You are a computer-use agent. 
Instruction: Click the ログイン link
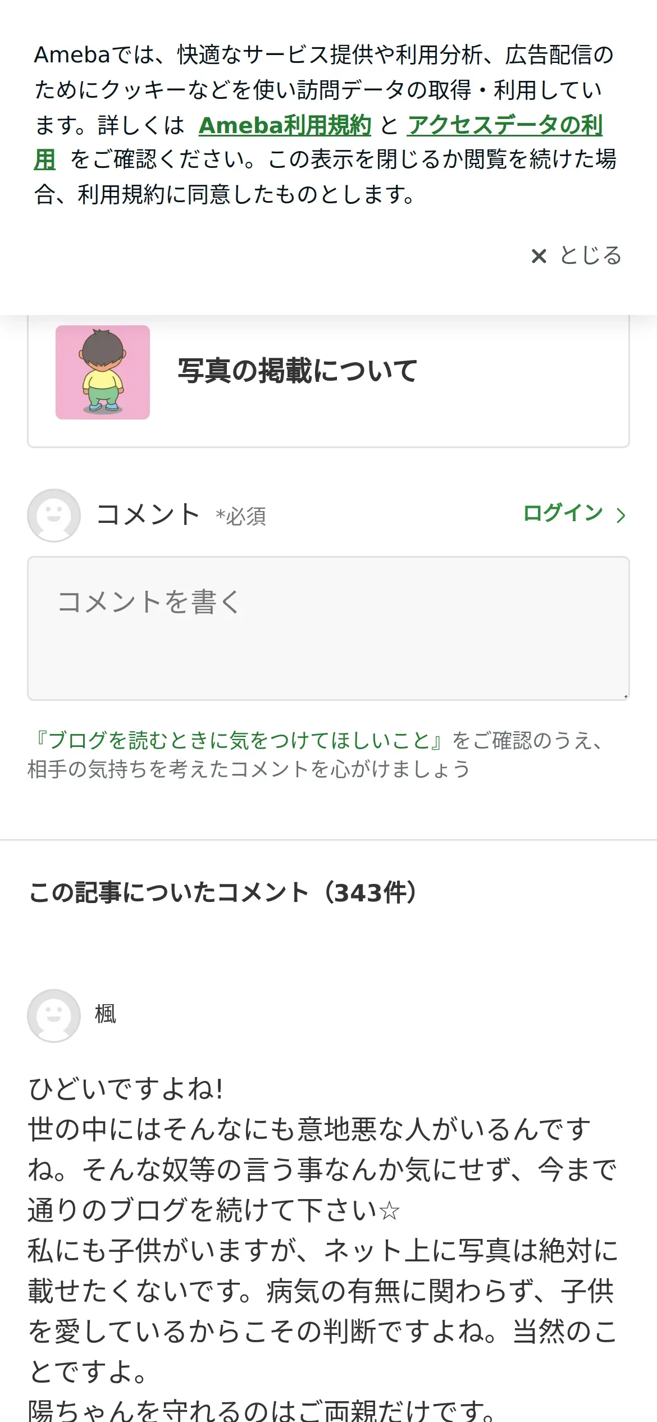click(563, 513)
